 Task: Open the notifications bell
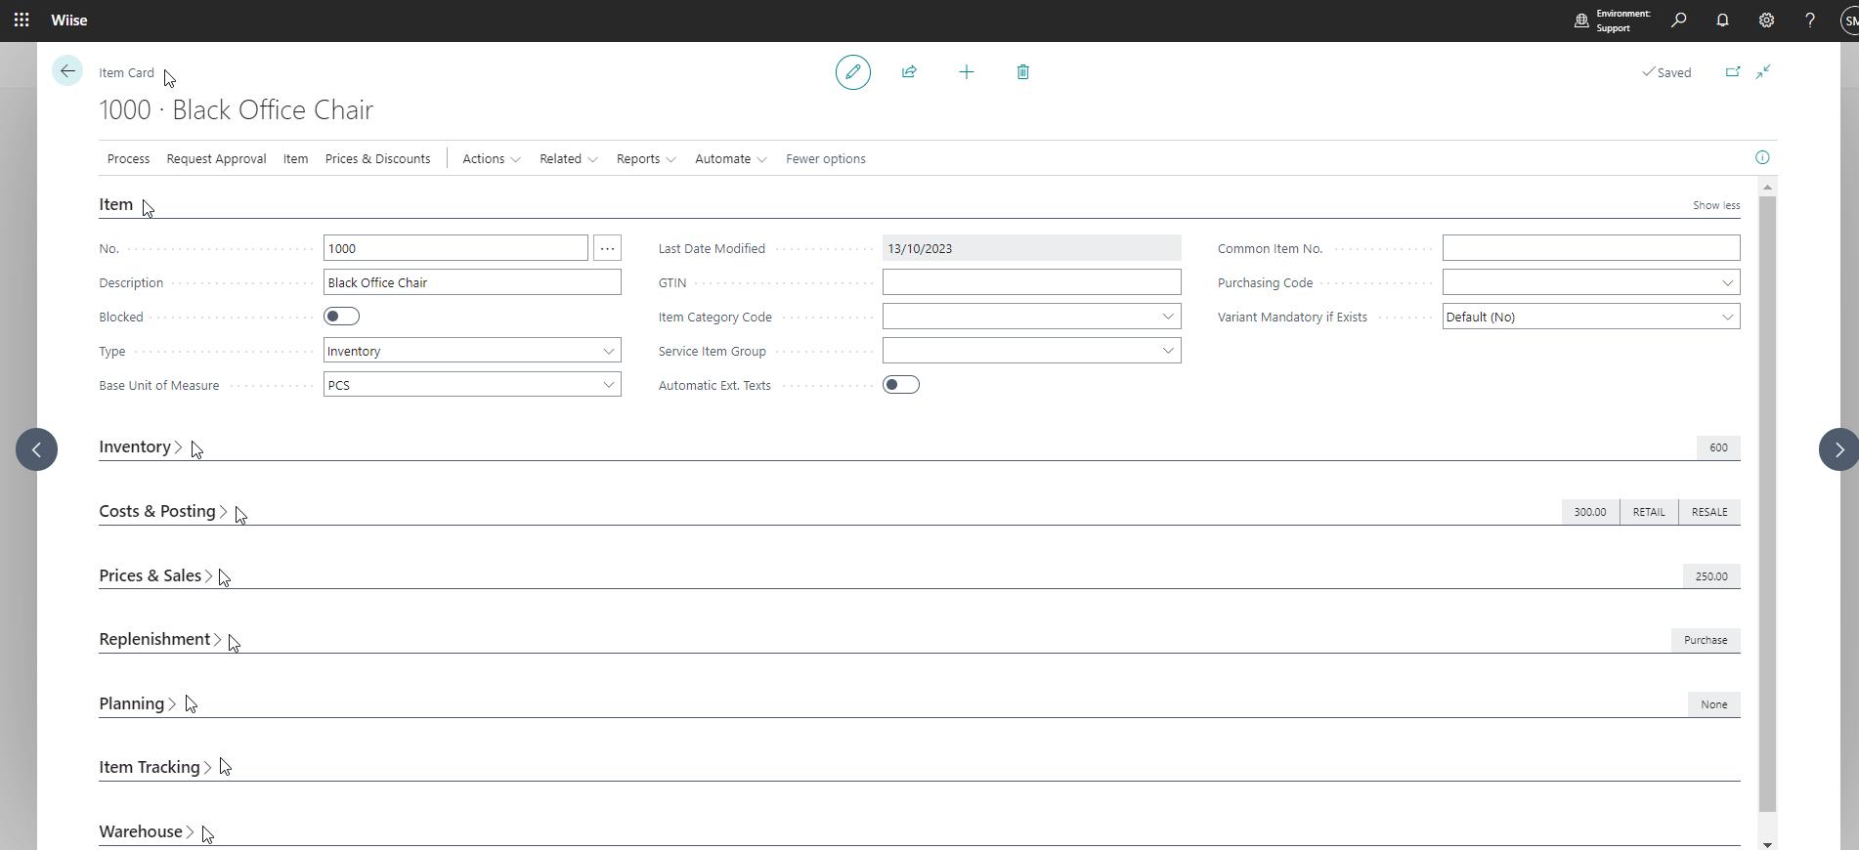1722,21
